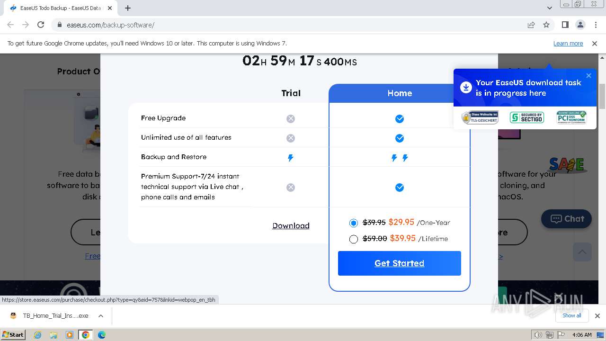Share this page via address bar icon
The width and height of the screenshot is (606, 341).
point(531,25)
